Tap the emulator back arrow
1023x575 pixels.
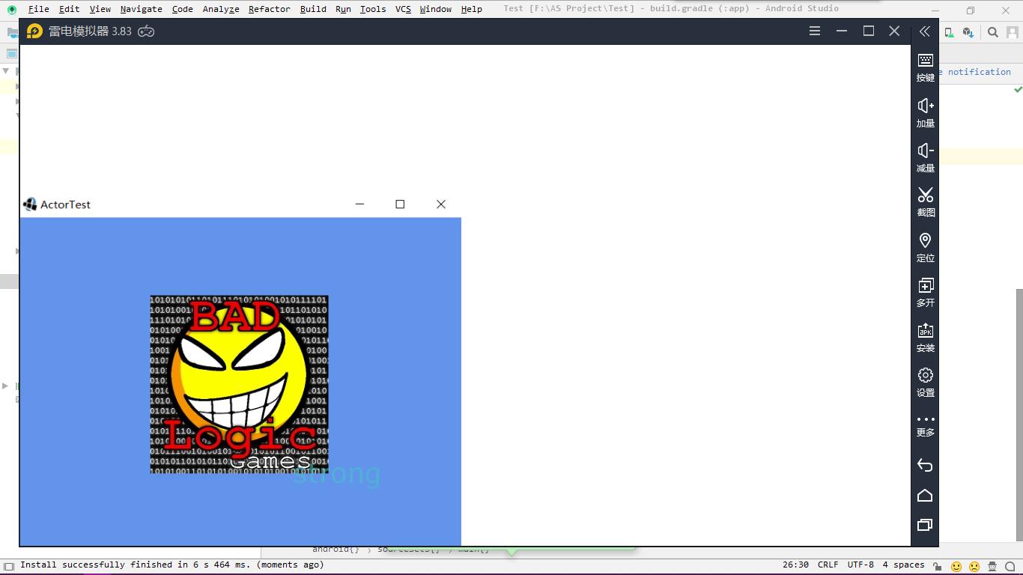pyautogui.click(x=925, y=466)
